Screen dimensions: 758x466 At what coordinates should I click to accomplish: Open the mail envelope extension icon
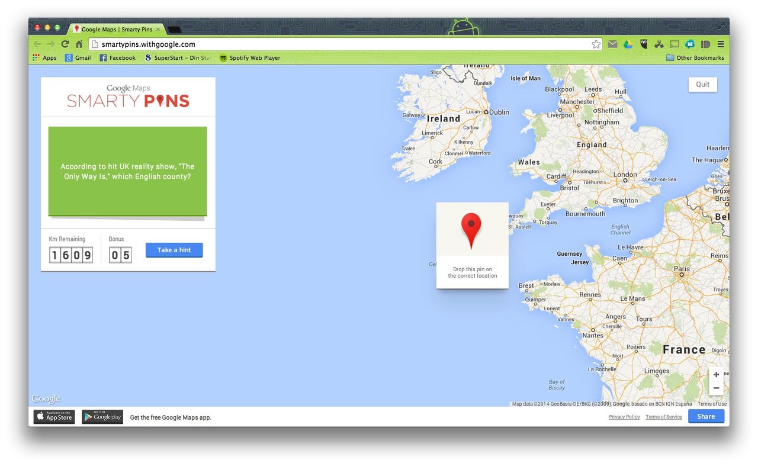(612, 44)
